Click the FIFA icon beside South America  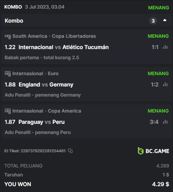8,37
